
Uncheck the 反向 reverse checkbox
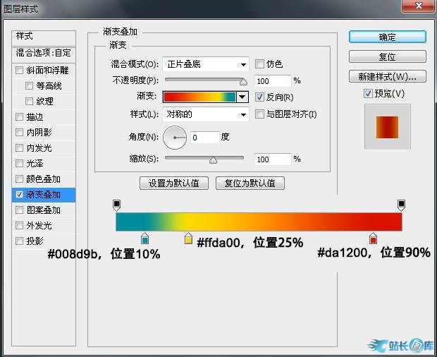260,97
